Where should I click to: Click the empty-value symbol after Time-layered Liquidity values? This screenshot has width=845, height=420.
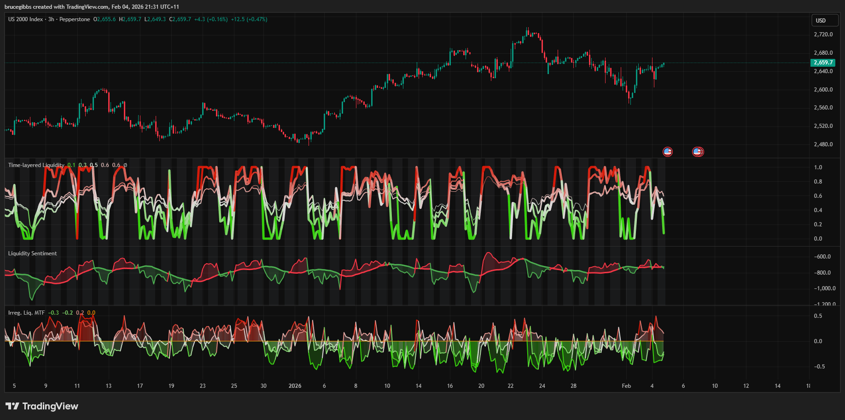pyautogui.click(x=125, y=165)
